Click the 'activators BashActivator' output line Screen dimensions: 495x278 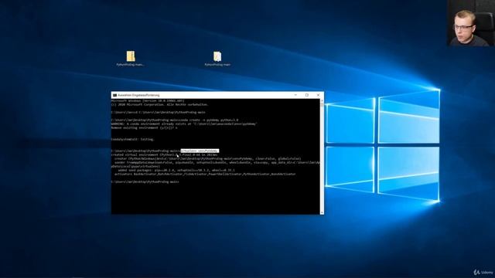click(205, 174)
